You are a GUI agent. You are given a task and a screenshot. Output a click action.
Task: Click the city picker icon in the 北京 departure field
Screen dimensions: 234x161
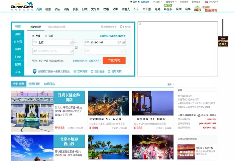pos(71,42)
